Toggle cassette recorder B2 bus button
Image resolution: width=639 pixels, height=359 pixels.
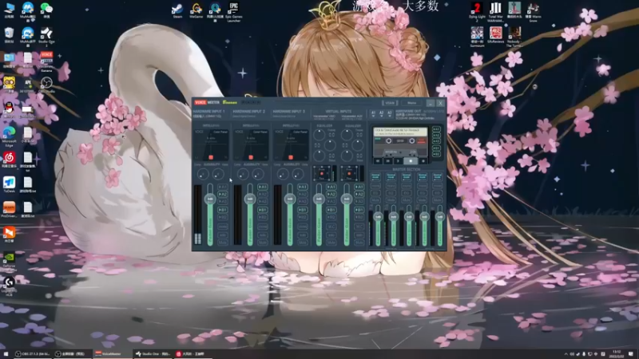436,154
